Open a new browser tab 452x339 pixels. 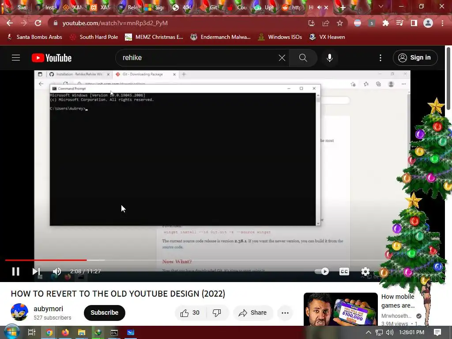(343, 8)
